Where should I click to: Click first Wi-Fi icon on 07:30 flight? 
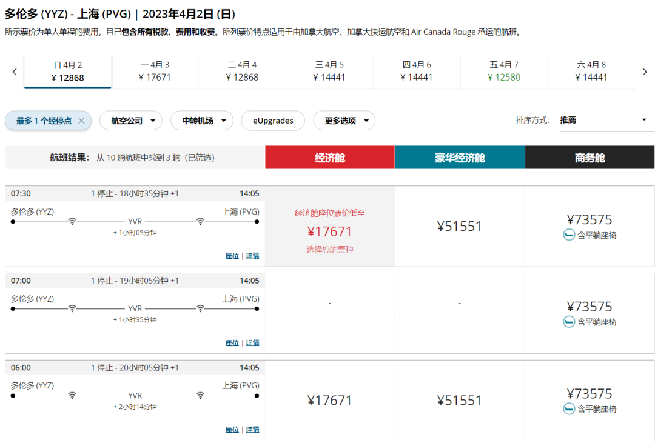(x=72, y=222)
